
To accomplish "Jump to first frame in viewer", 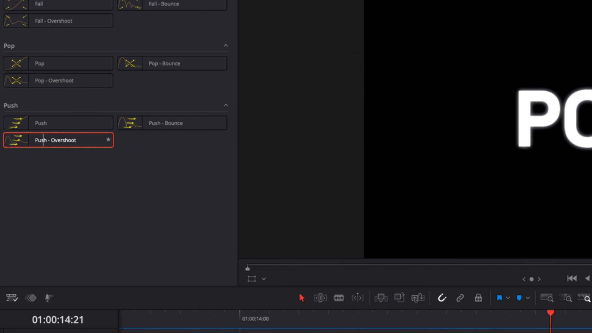I will pyautogui.click(x=572, y=278).
